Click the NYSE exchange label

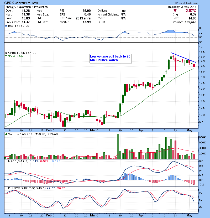(x=36, y=3)
